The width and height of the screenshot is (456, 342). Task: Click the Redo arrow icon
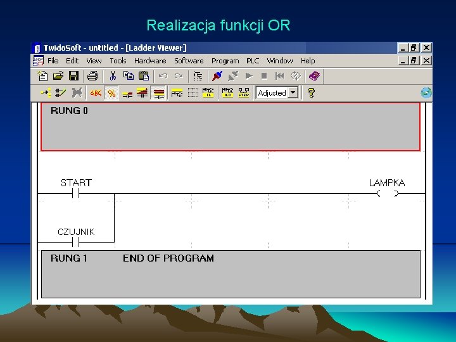[179, 76]
